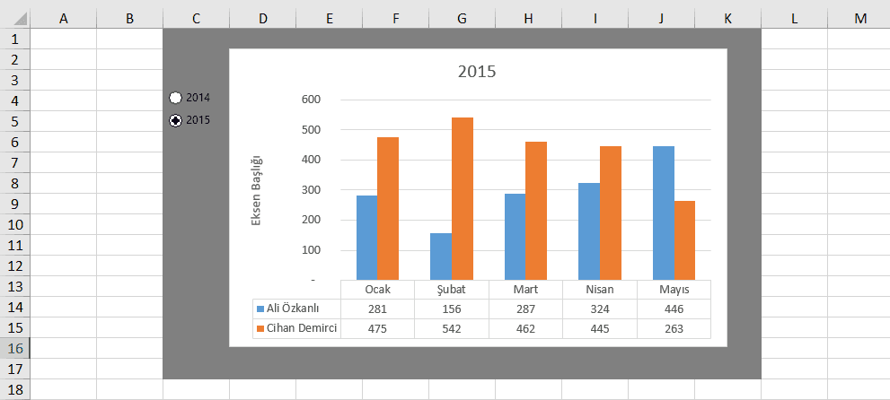Select row 1 header
The height and width of the screenshot is (400, 890).
point(15,39)
